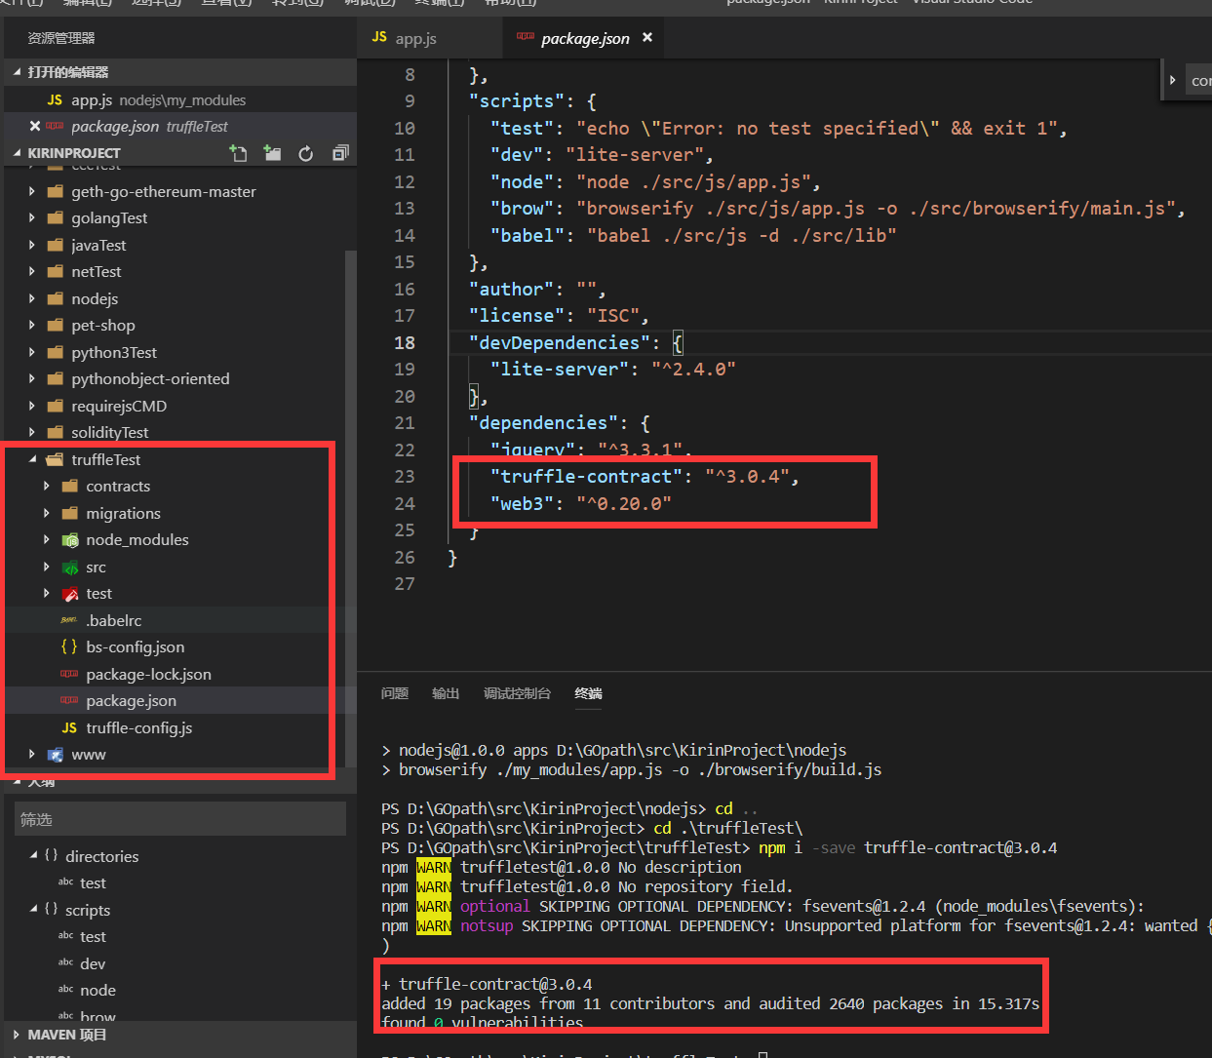Click the www folder icon
The height and width of the screenshot is (1058, 1212).
pyautogui.click(x=56, y=755)
